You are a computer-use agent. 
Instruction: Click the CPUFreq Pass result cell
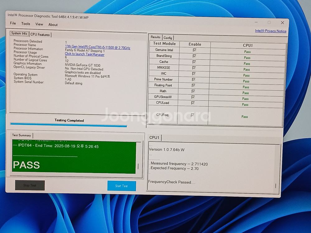(245, 117)
